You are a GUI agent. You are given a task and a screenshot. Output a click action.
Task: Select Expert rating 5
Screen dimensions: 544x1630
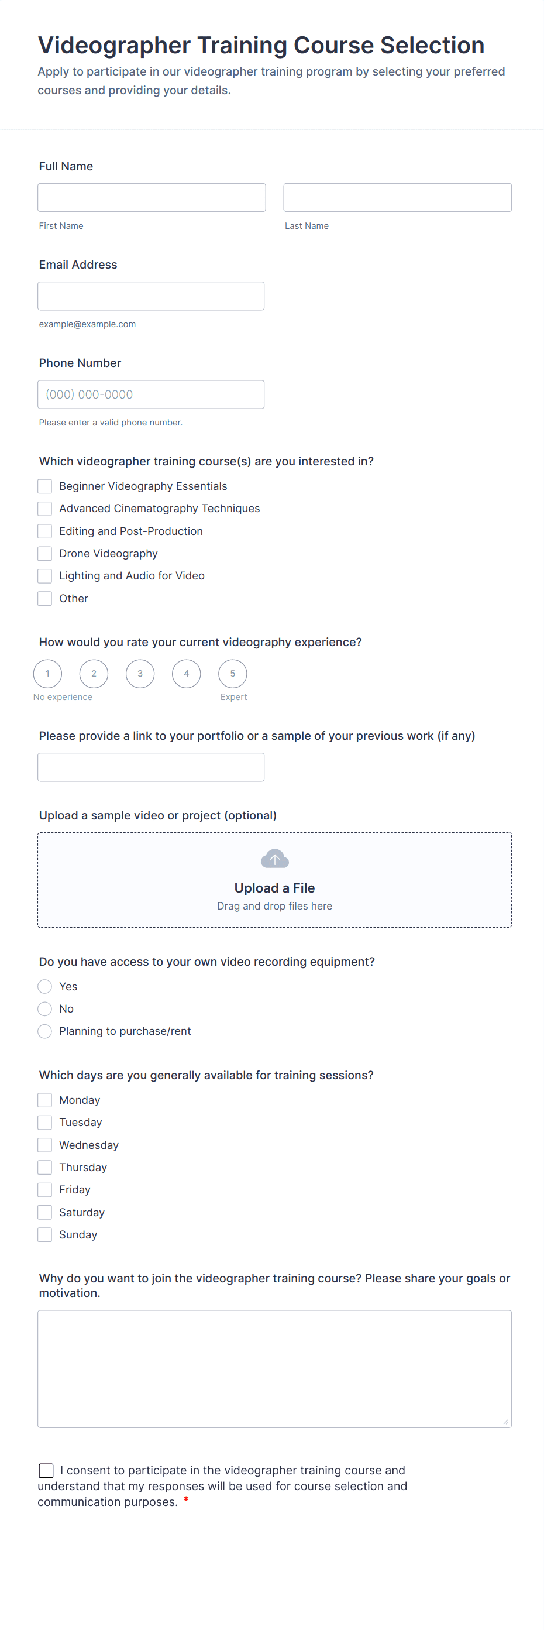coord(232,673)
